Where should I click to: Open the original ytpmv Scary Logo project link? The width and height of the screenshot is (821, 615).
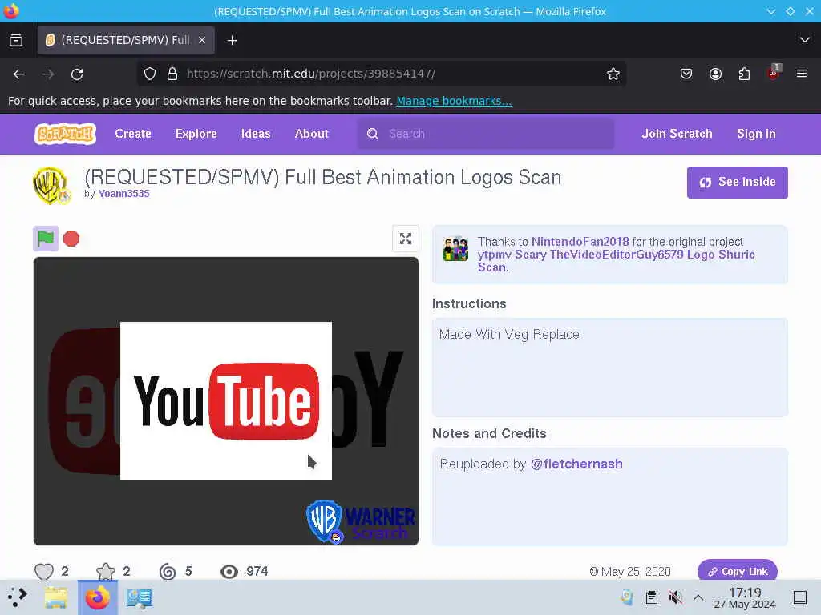tap(616, 261)
